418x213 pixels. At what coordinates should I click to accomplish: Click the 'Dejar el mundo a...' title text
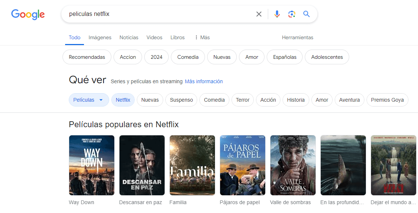[x=393, y=202]
